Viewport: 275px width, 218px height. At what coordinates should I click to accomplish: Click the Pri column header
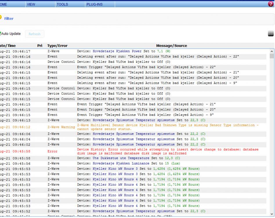click(40, 46)
